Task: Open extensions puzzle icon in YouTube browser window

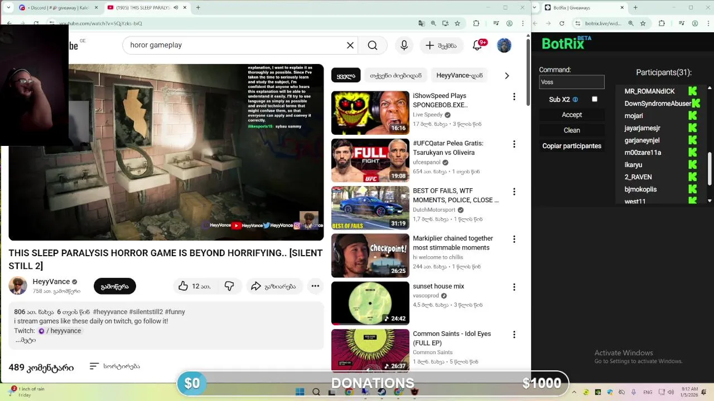Action: (x=476, y=23)
